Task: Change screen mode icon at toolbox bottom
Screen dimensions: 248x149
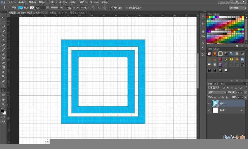Action: [x=3, y=122]
